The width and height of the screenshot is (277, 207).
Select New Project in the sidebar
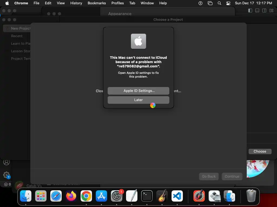[17, 28]
